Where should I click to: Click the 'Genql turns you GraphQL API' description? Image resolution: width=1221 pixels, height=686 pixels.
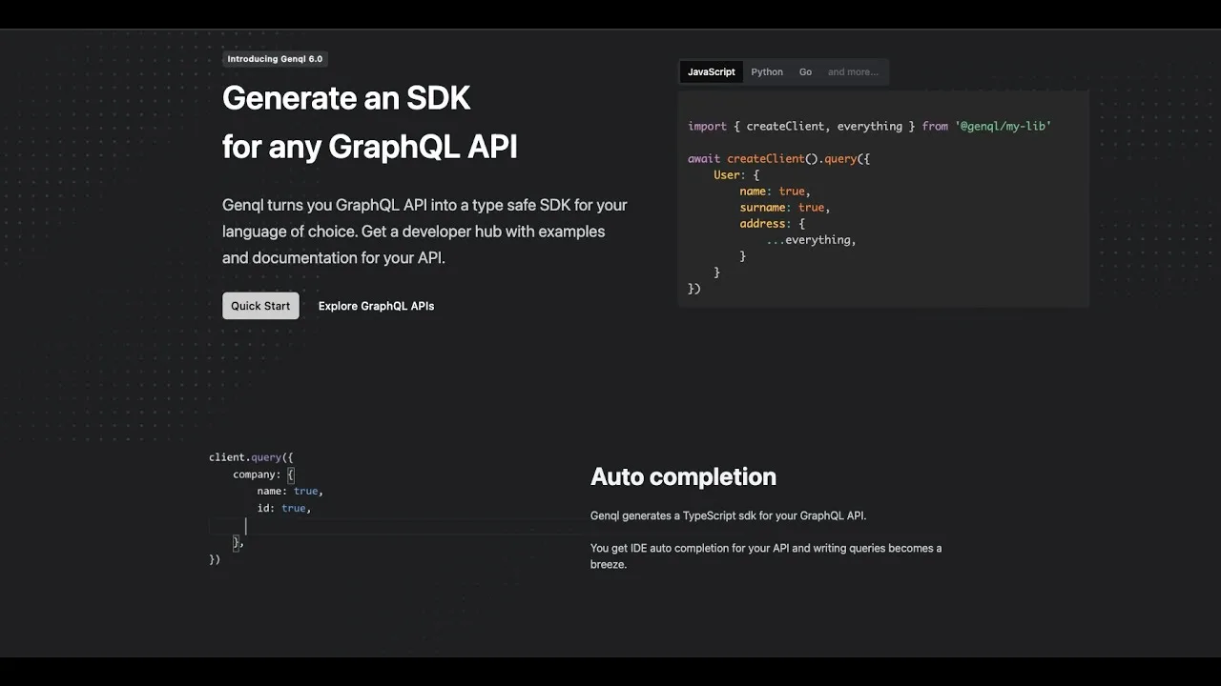(424, 231)
